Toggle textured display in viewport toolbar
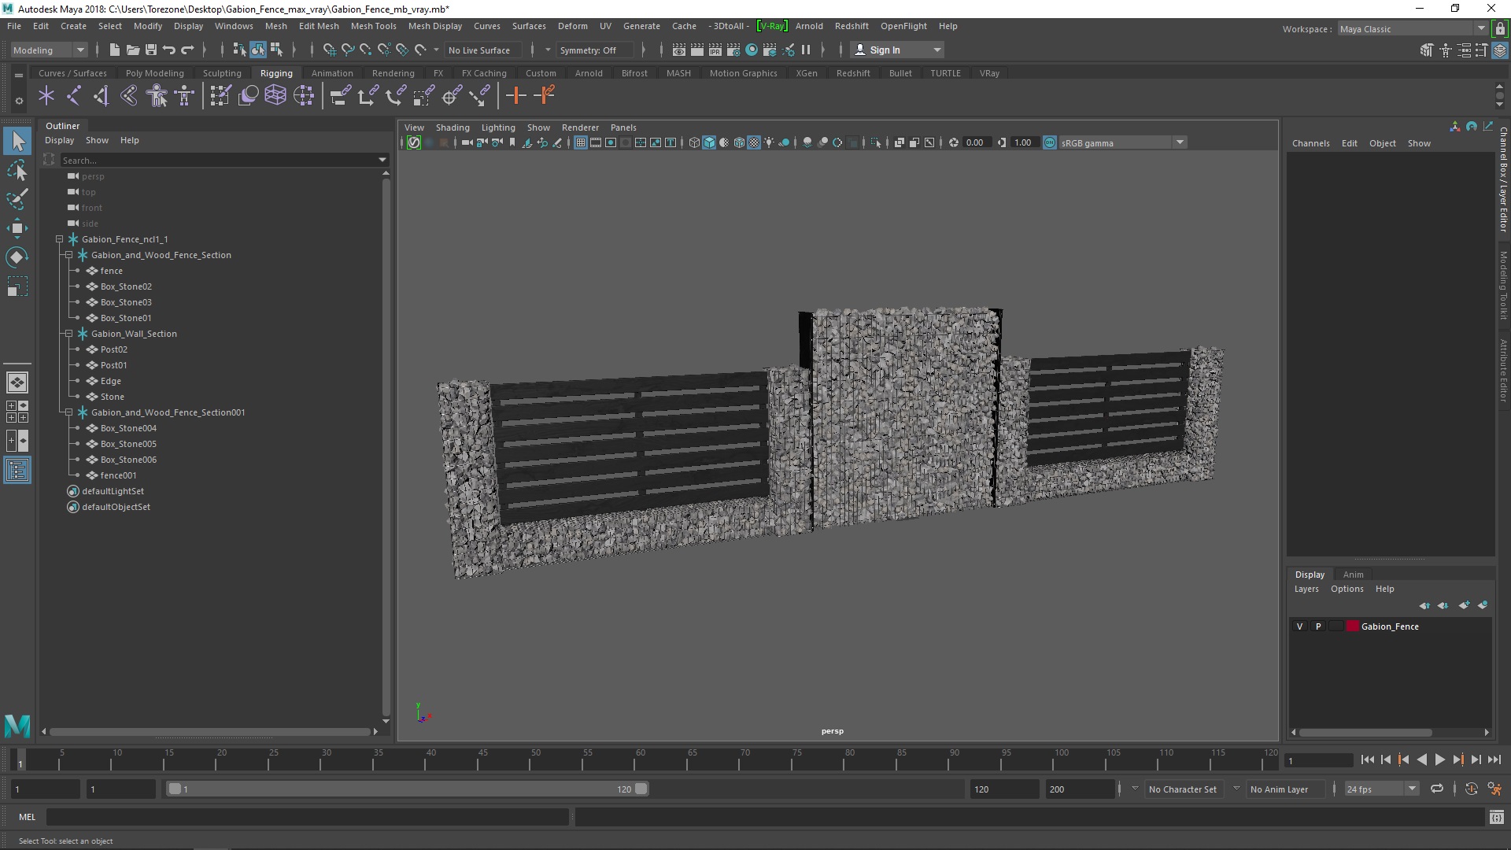The width and height of the screenshot is (1511, 850). (x=754, y=142)
